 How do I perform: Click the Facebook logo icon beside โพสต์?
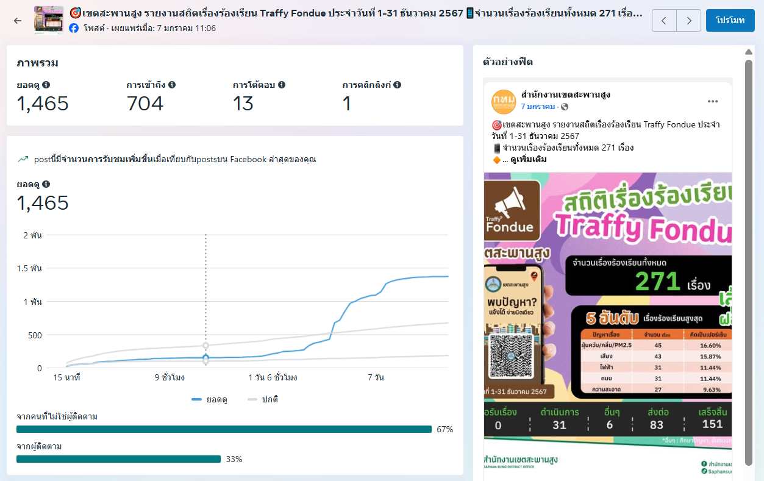(74, 28)
